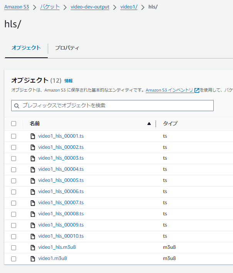Click the file icon beside video1_hls_00005.ts
Image resolution: width=233 pixels, height=273 pixels.
pyautogui.click(x=33, y=181)
